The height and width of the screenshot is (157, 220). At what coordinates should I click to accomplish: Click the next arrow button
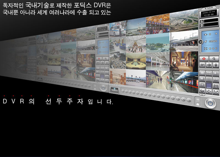tap(209, 91)
